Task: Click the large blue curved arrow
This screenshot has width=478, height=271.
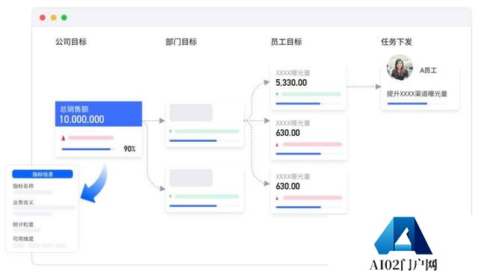Action: (x=95, y=184)
